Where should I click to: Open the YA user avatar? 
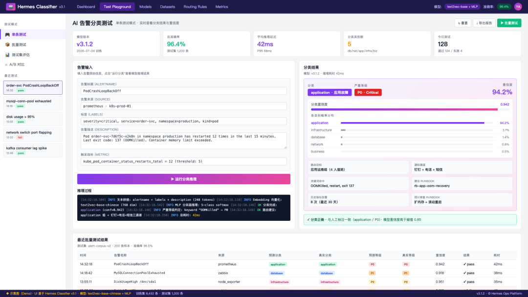point(518,6)
